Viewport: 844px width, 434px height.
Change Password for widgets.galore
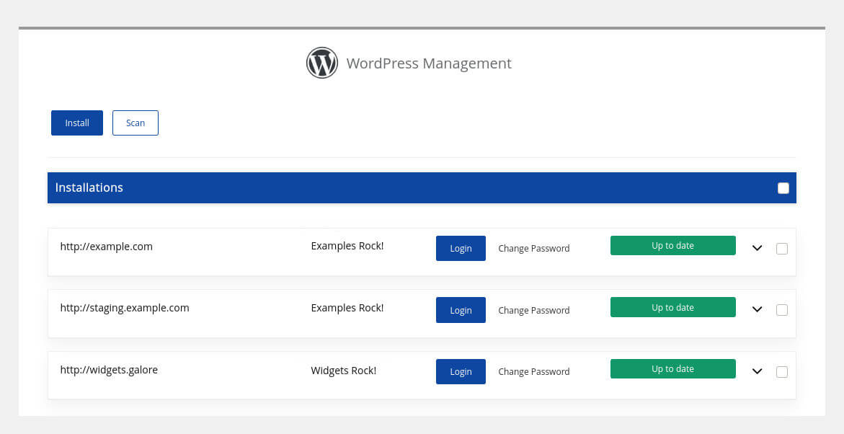pyautogui.click(x=533, y=371)
